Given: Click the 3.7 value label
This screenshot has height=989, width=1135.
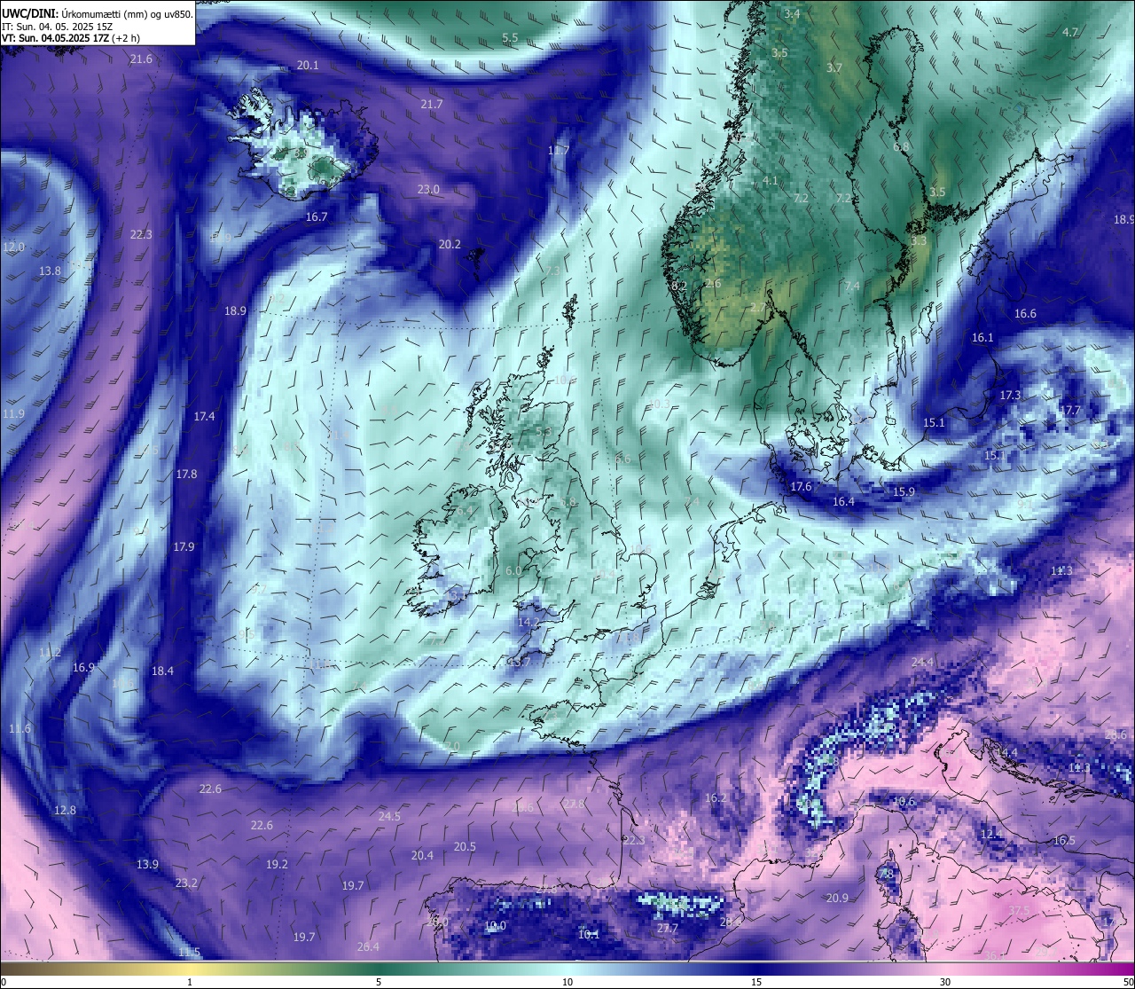Looking at the screenshot, I should click(x=834, y=68).
